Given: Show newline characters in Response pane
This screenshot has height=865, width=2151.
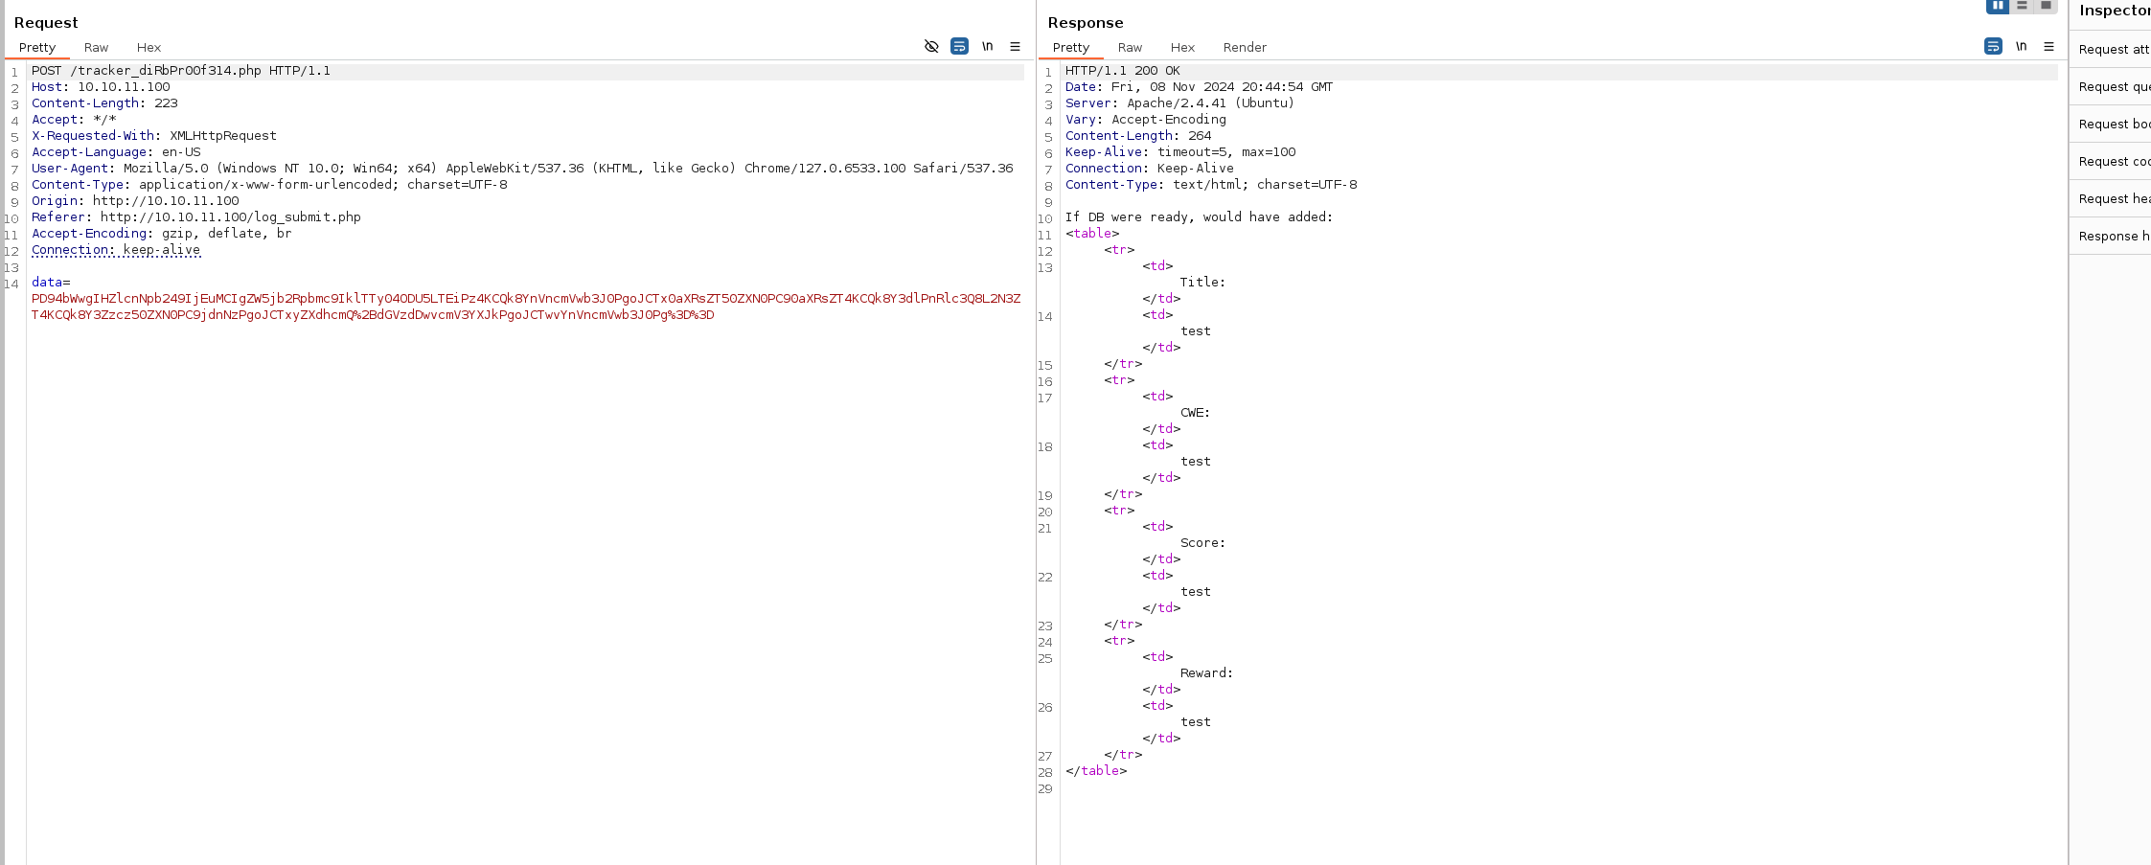Looking at the screenshot, I should pyautogui.click(x=2021, y=46).
